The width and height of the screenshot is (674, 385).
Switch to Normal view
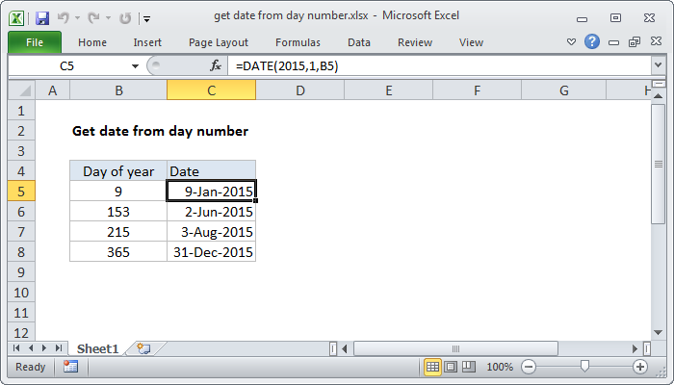click(432, 367)
